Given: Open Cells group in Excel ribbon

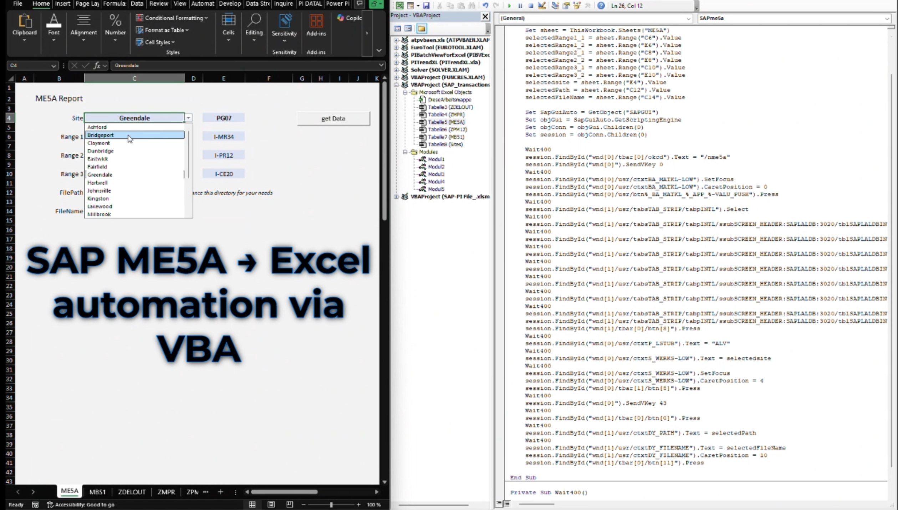Looking at the screenshot, I should pyautogui.click(x=228, y=29).
